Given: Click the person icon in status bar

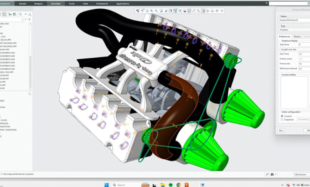Looking at the screenshot, I should pos(272,174).
